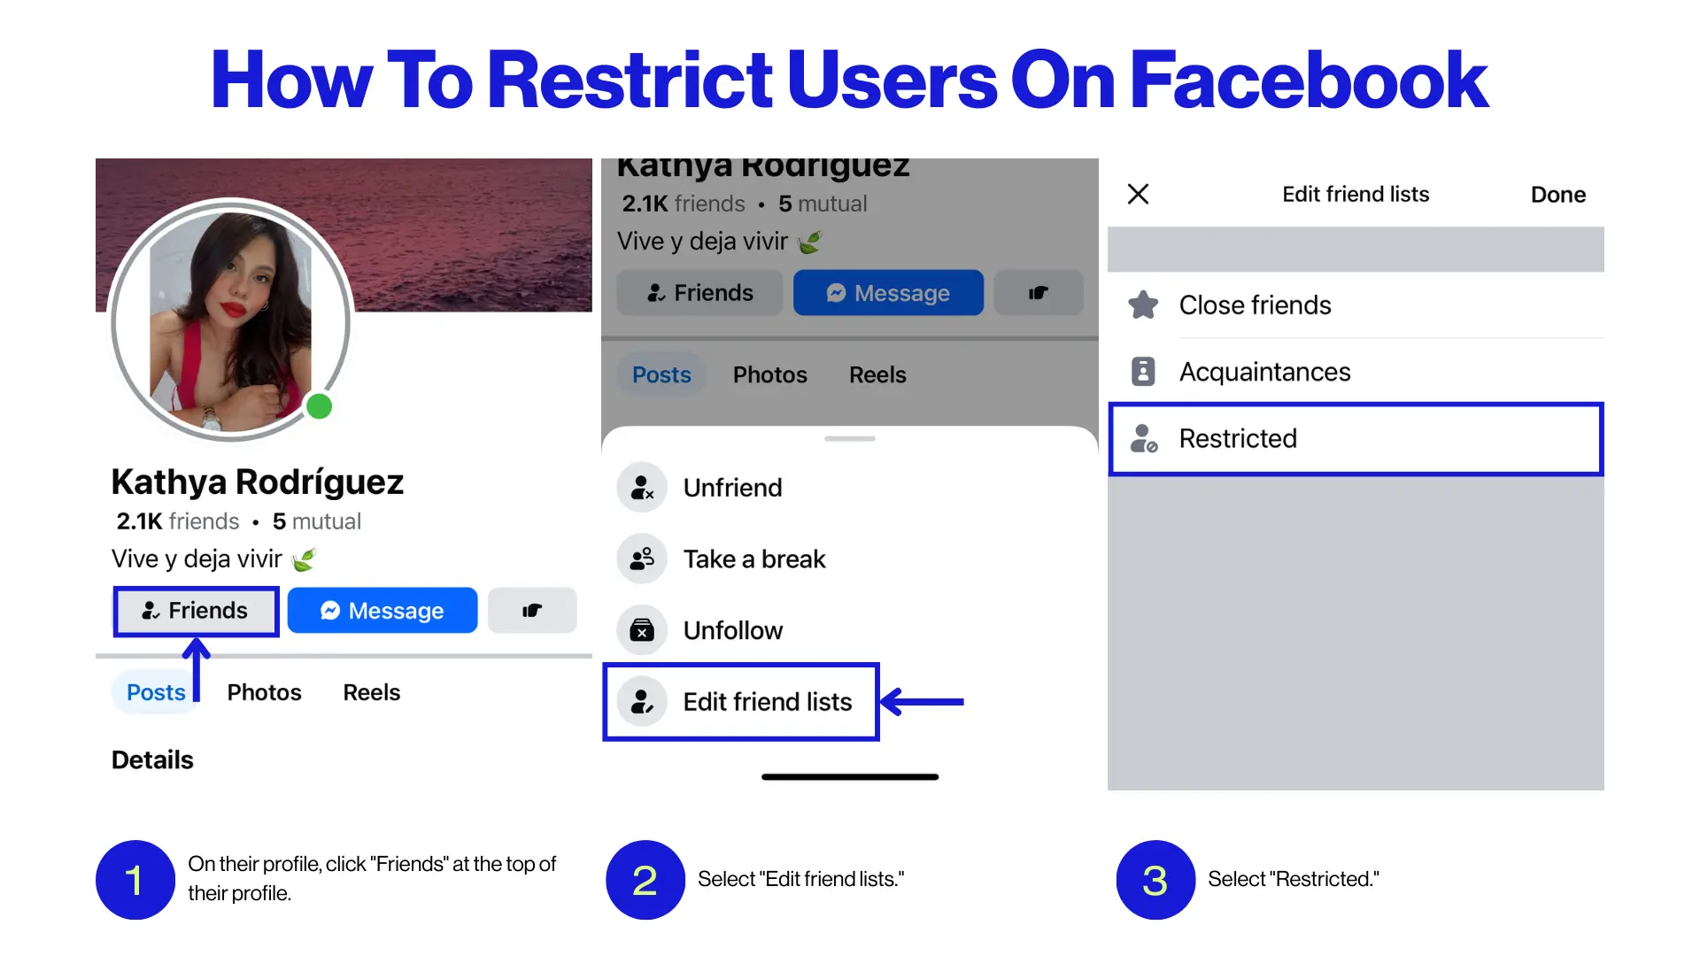
Task: Click the Acquaintances badge icon
Action: pyautogui.click(x=1143, y=371)
